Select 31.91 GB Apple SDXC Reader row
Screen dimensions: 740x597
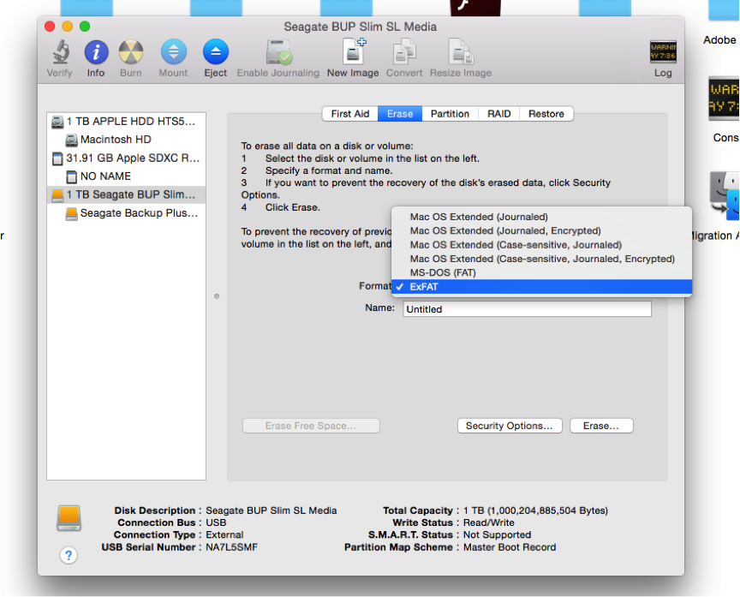pyautogui.click(x=127, y=158)
